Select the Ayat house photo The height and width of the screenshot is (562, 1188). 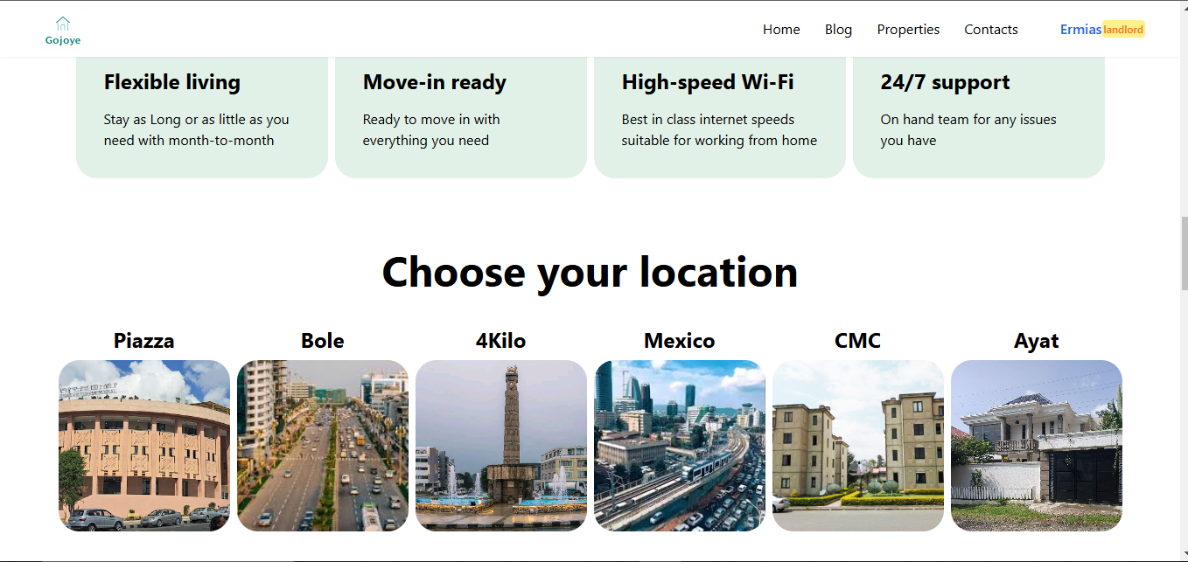[x=1037, y=446]
